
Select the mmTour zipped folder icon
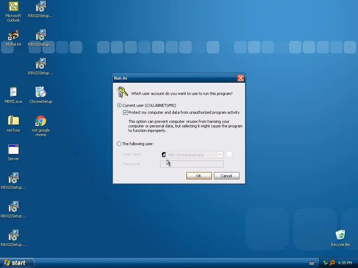point(13,124)
